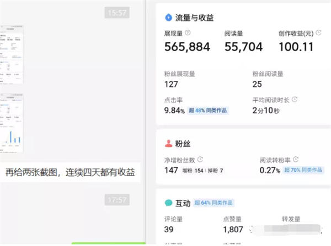Screen dimensions: 331x246
Task: Click the blue droplet icon beside 流量与收益
Action: [x=168, y=18]
